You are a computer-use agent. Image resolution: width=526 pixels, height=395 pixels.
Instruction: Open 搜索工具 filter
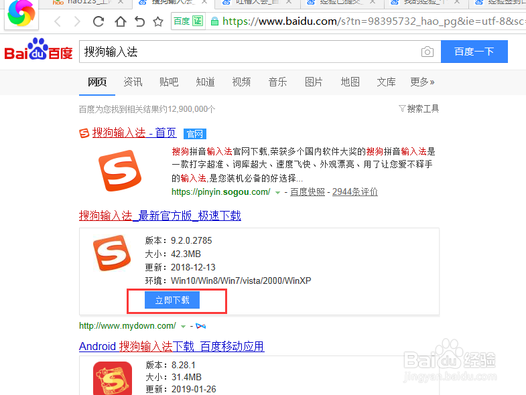(x=419, y=108)
